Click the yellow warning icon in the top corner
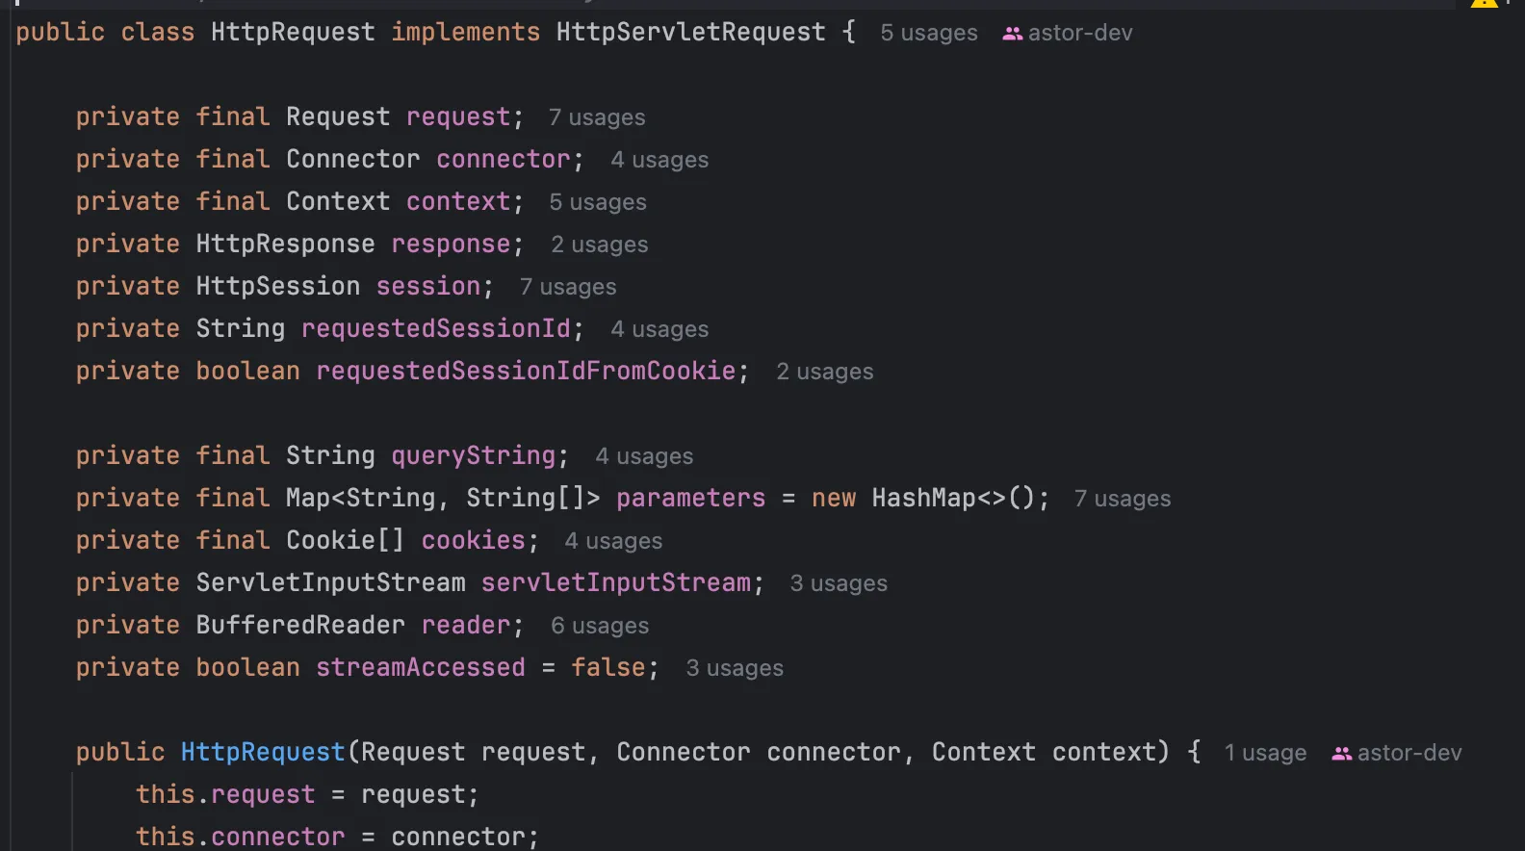This screenshot has width=1525, height=851. click(x=1484, y=3)
